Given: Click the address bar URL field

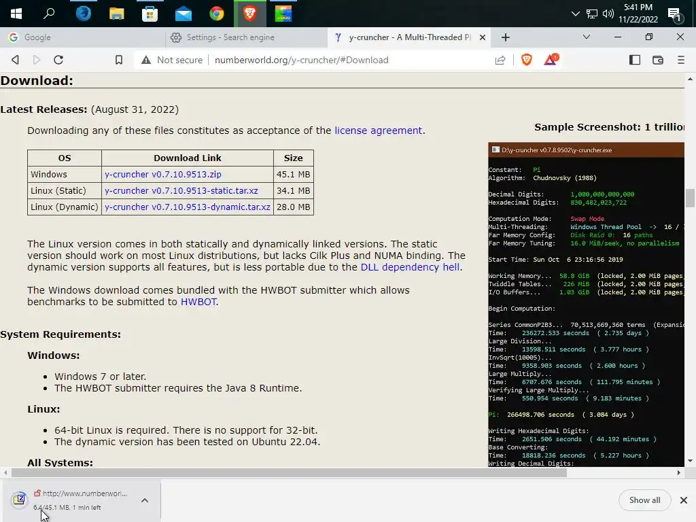Looking at the screenshot, I should pyautogui.click(x=301, y=60).
